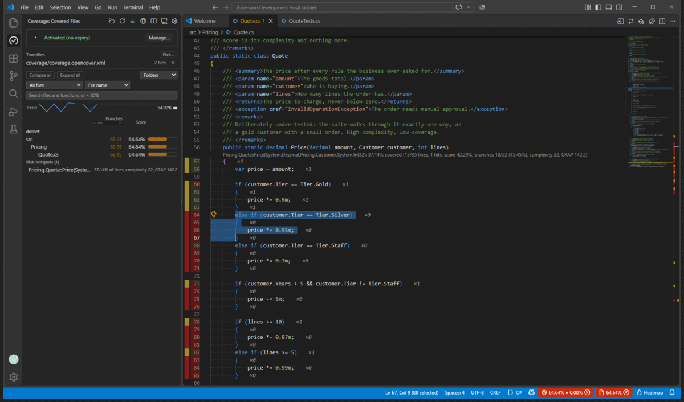Click the globe icon in Coverage header
The width and height of the screenshot is (684, 402).
pyautogui.click(x=143, y=21)
